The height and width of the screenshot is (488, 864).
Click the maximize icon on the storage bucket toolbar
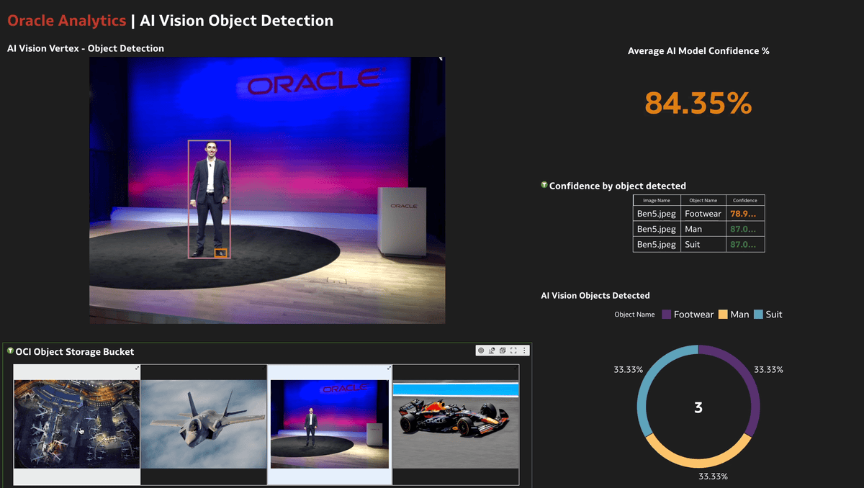[513, 351]
